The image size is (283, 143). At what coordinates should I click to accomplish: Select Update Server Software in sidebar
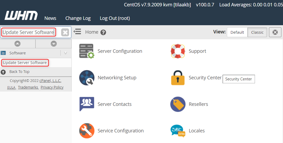coord(25,63)
